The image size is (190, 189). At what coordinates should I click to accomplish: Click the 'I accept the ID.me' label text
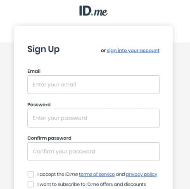pyautogui.click(x=57, y=175)
